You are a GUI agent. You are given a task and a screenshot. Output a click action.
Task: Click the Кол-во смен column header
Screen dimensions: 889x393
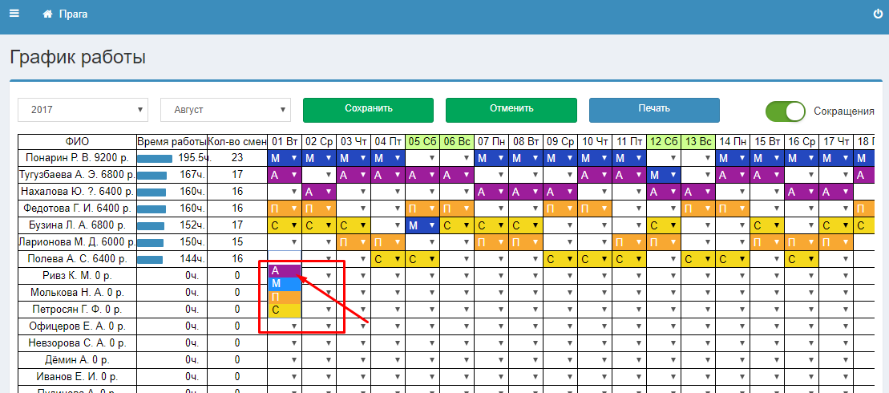point(236,141)
